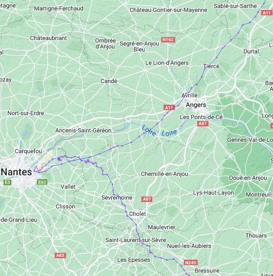The image size is (273, 276).
Task: Select the A87 road shield near Cholet
Action: pyautogui.click(x=147, y=199)
